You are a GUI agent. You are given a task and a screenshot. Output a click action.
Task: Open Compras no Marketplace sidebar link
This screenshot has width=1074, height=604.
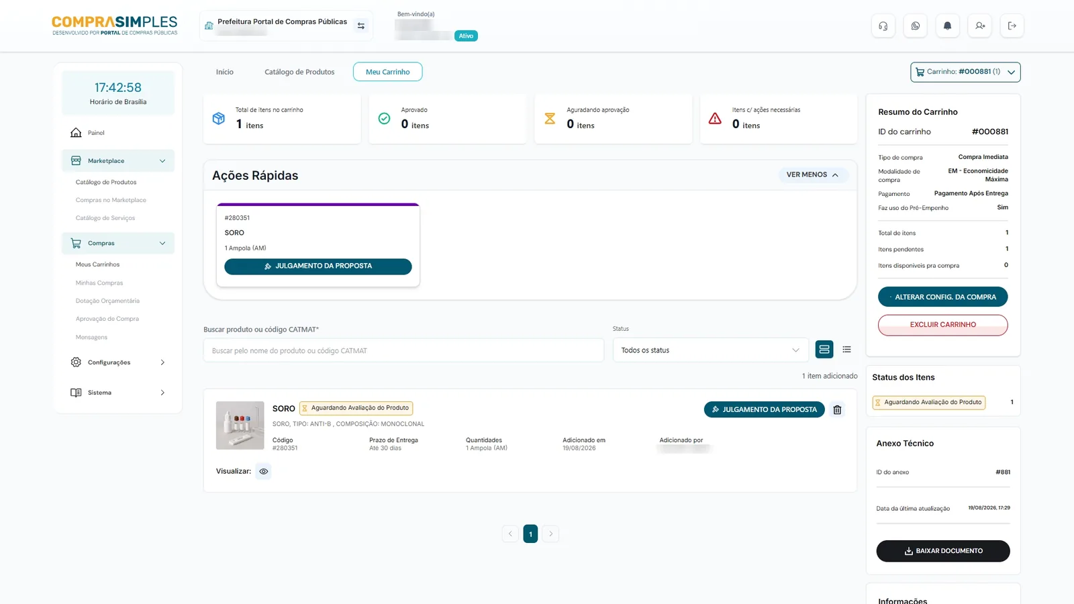[111, 200]
